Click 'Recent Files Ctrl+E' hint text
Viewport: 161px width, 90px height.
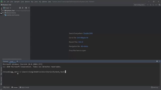pyautogui.click(x=76, y=42)
